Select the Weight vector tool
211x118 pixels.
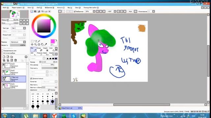[45, 49]
